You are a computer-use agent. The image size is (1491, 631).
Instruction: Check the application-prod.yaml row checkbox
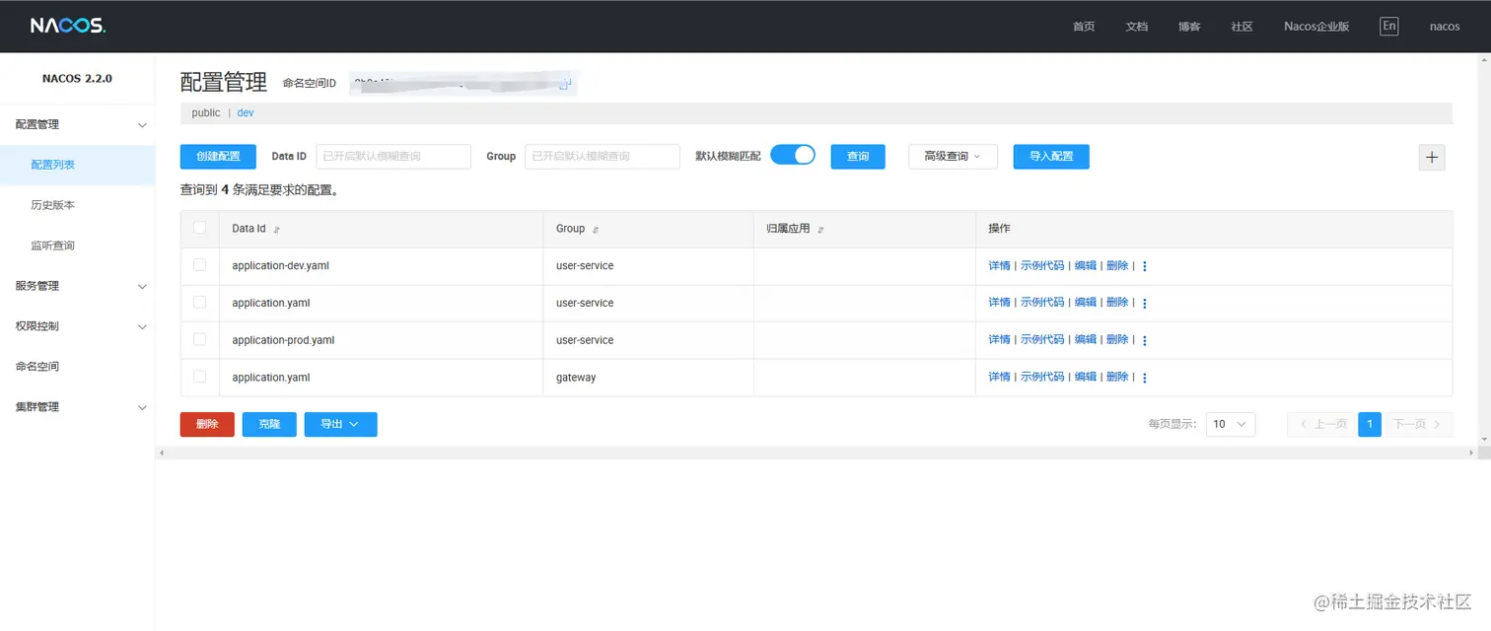pos(200,339)
